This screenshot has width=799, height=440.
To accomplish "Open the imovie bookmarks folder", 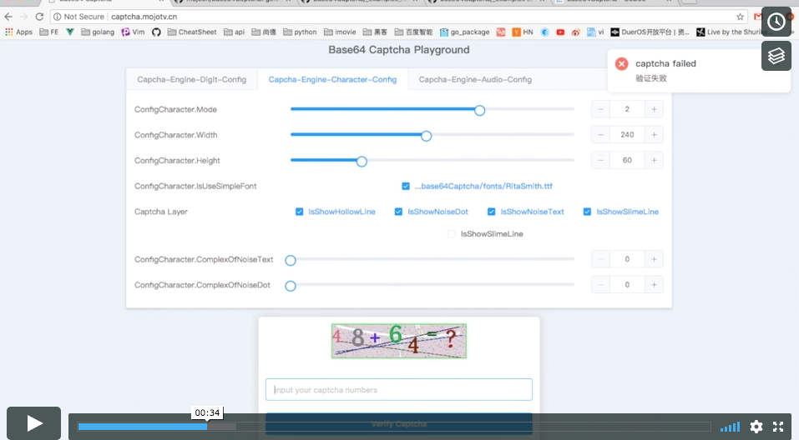I will 340,32.
